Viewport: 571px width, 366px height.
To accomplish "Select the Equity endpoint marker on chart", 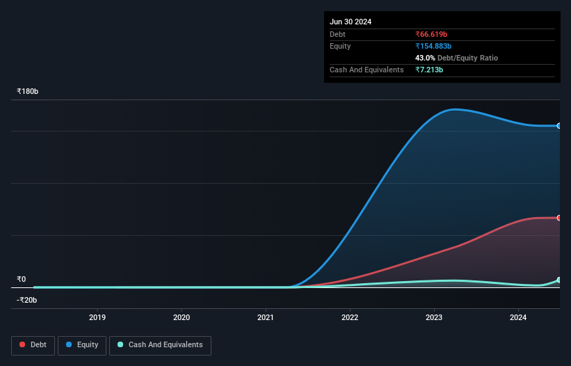I will click(559, 126).
